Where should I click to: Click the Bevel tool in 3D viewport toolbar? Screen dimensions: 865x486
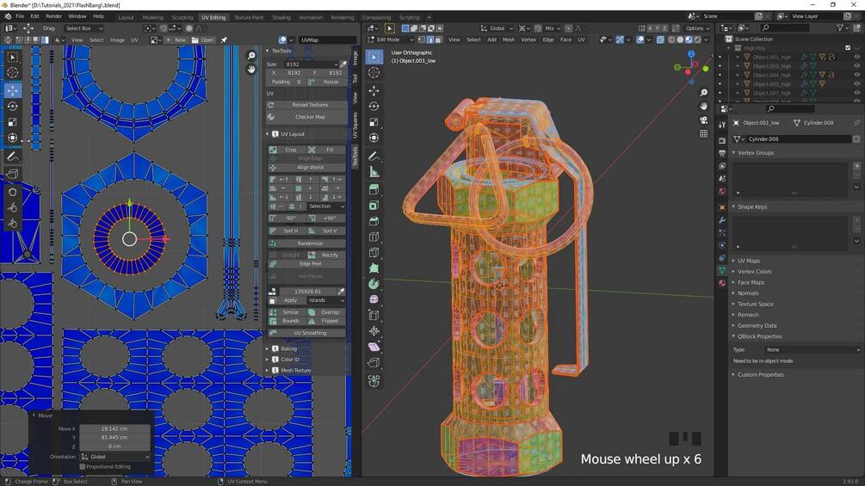tap(374, 221)
